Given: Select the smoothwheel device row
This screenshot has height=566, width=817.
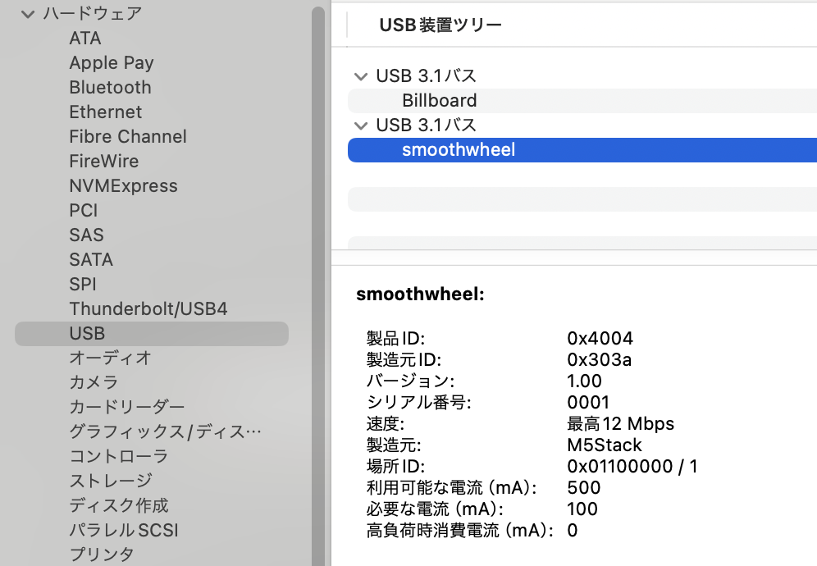Looking at the screenshot, I should pos(582,150).
